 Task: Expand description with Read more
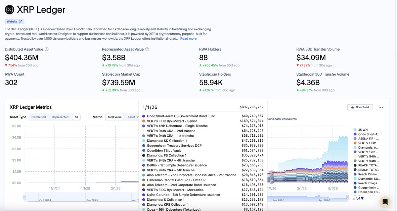pos(188,39)
